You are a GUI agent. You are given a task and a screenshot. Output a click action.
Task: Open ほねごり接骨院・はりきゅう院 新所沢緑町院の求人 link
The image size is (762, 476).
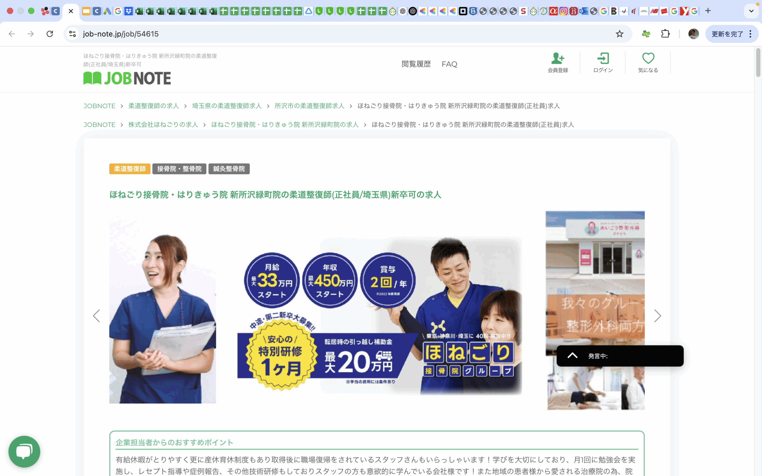[x=285, y=125]
